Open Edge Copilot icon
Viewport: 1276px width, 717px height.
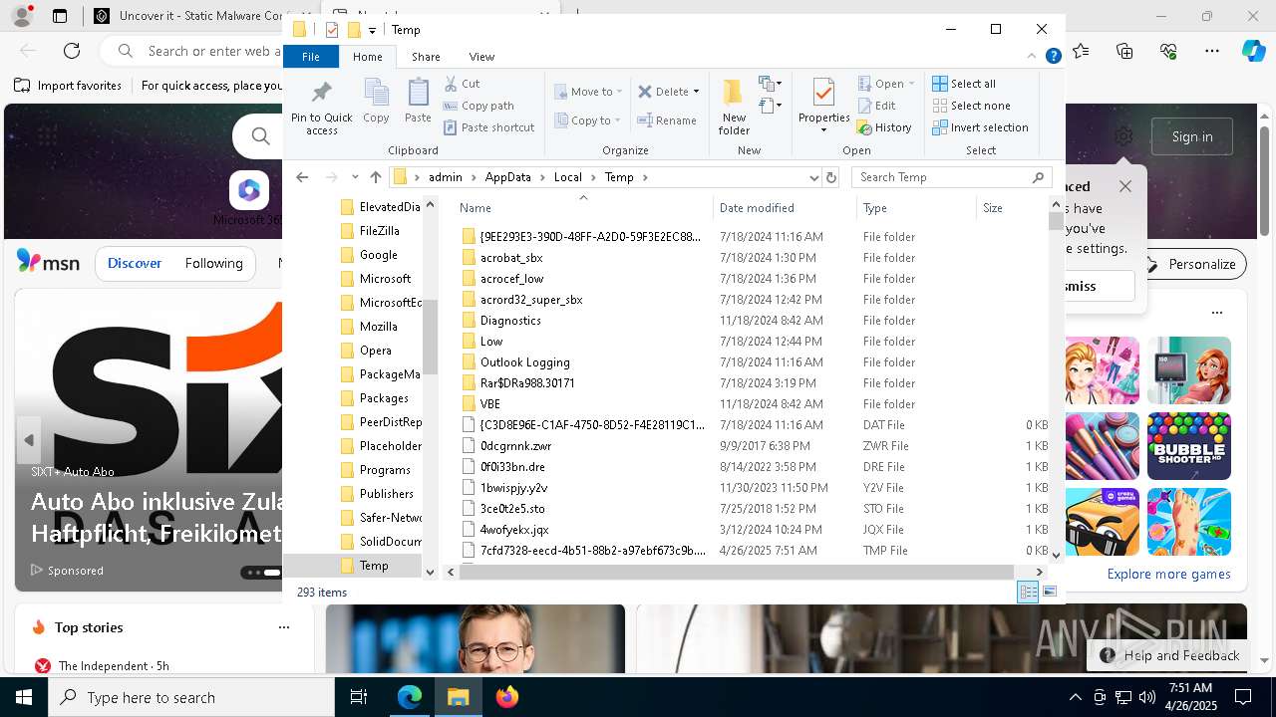point(1253,51)
